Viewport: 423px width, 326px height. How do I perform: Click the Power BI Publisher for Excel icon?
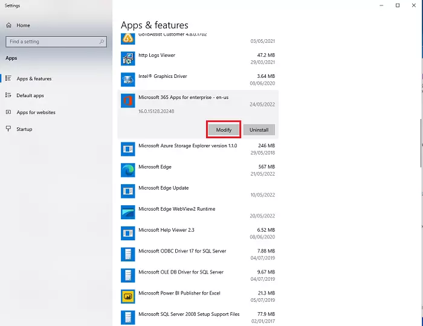128,296
